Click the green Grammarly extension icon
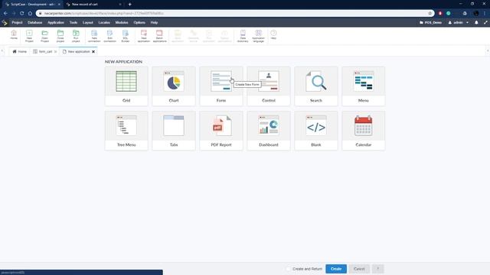The width and height of the screenshot is (490, 275). [x=449, y=14]
